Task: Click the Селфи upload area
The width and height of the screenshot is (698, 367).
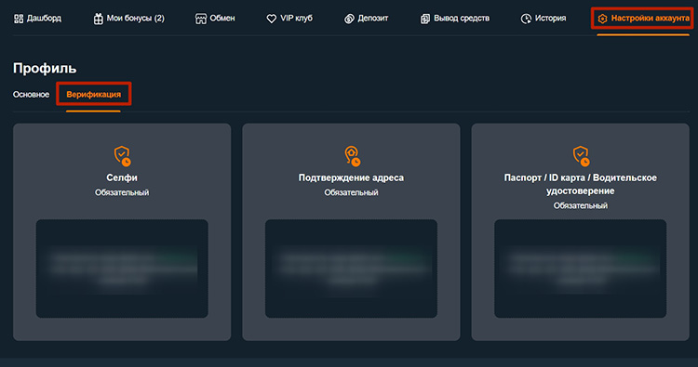Action: pyautogui.click(x=122, y=269)
